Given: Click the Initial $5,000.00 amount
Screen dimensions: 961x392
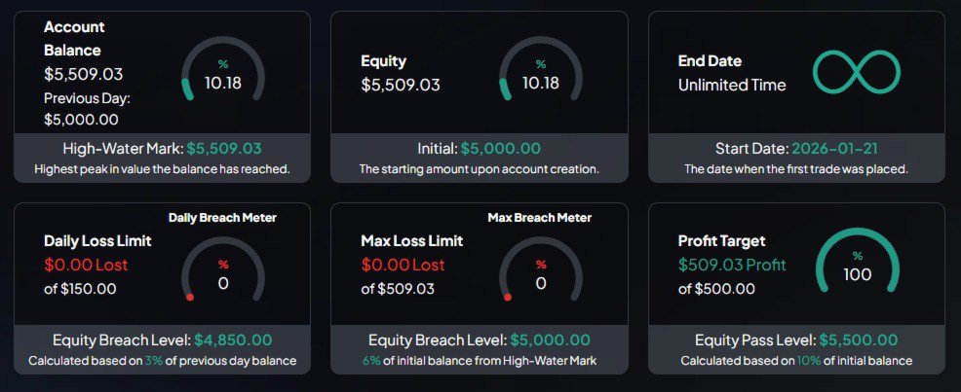Looking at the screenshot, I should [501, 149].
